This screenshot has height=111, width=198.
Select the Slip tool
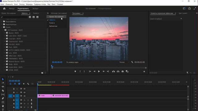(3, 94)
